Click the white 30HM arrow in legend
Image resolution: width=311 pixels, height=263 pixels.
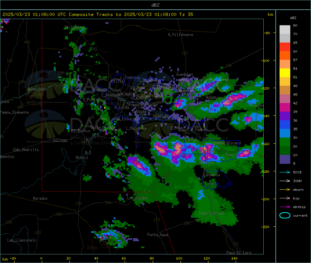click(285, 181)
